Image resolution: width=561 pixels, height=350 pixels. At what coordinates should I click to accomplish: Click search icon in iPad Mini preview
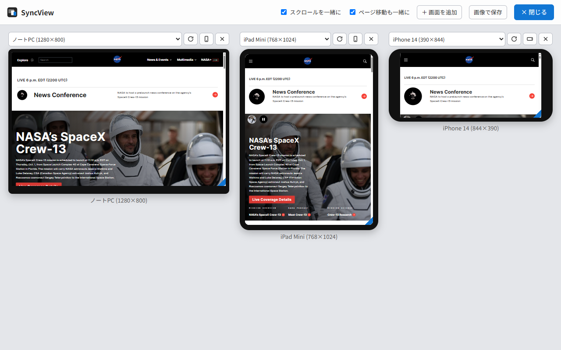coord(365,61)
